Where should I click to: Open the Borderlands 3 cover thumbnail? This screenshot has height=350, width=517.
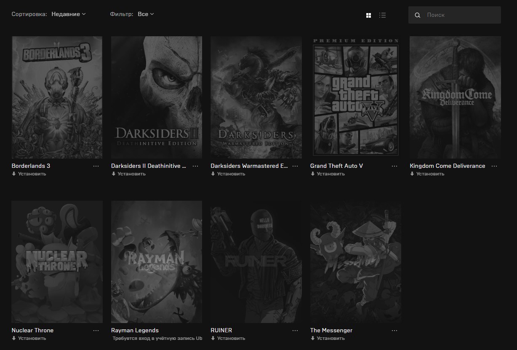pos(57,97)
